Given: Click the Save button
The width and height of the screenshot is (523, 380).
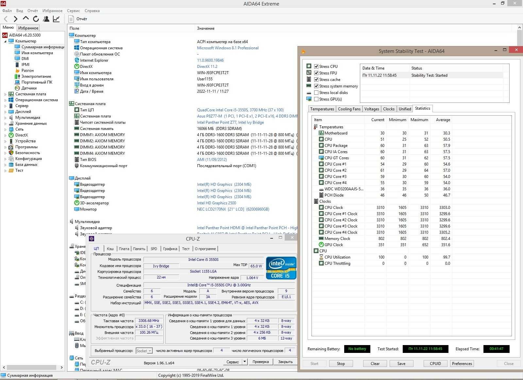Looking at the screenshot, I should tap(401, 364).
